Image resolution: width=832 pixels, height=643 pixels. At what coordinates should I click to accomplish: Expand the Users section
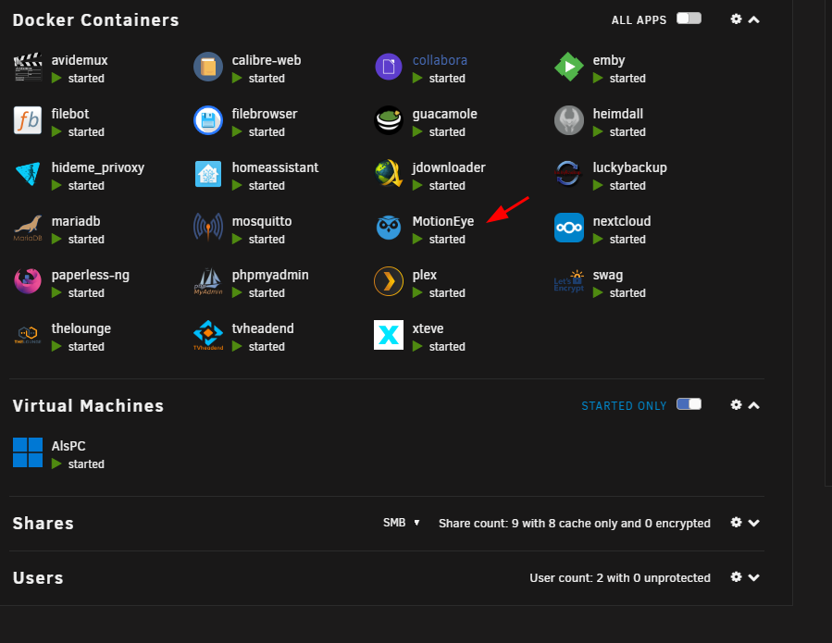pyautogui.click(x=753, y=577)
